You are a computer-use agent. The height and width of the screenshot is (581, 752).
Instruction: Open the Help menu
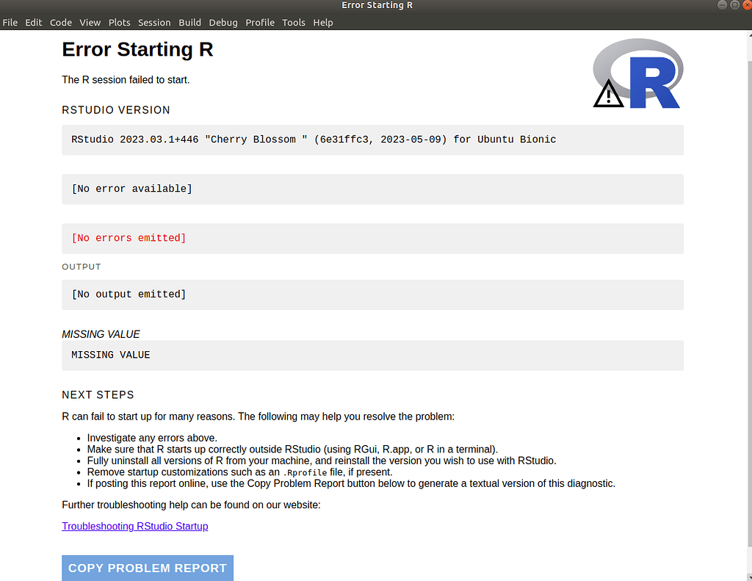[x=323, y=22]
